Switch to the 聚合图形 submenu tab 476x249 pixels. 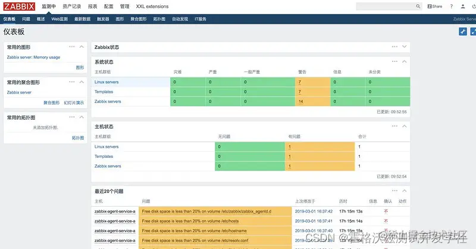[x=139, y=19]
